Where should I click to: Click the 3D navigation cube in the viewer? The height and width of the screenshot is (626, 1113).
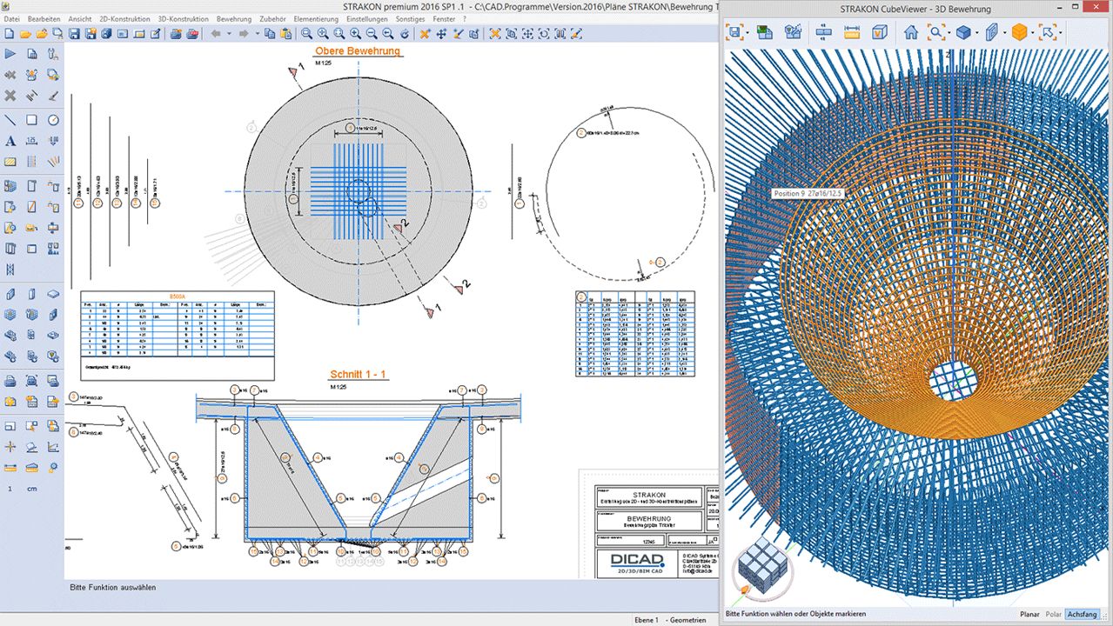click(x=762, y=569)
